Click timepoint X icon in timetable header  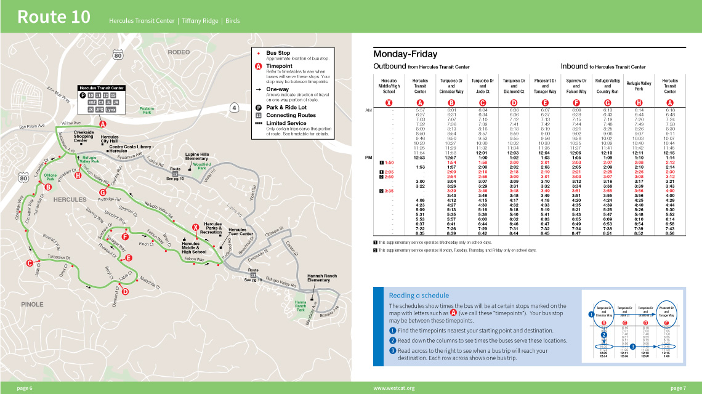(389, 102)
